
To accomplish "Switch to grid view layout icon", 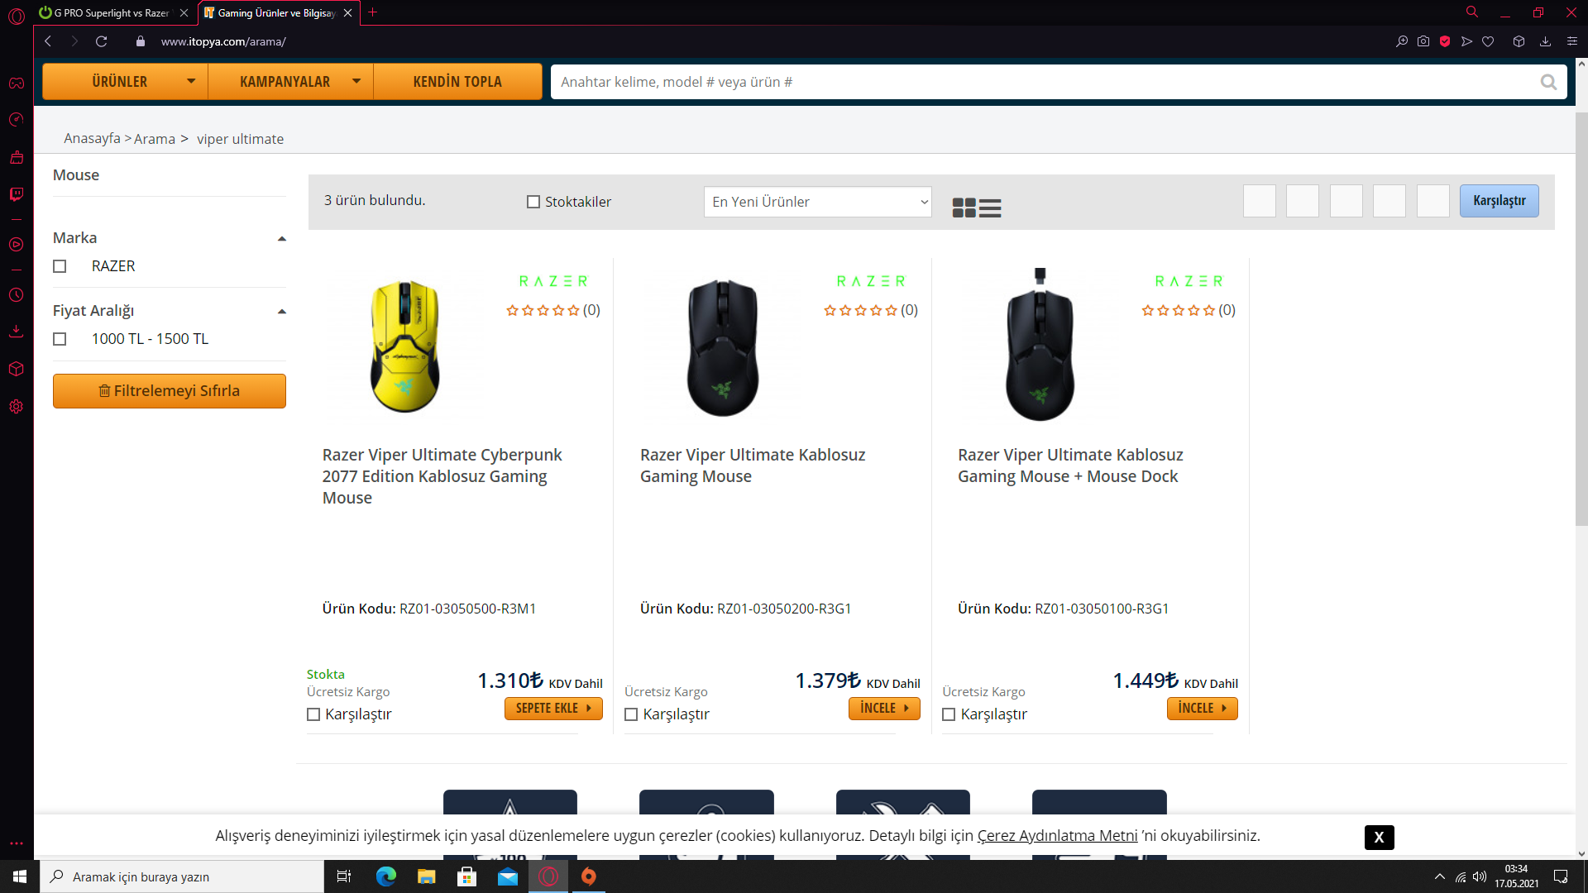I will 964,208.
